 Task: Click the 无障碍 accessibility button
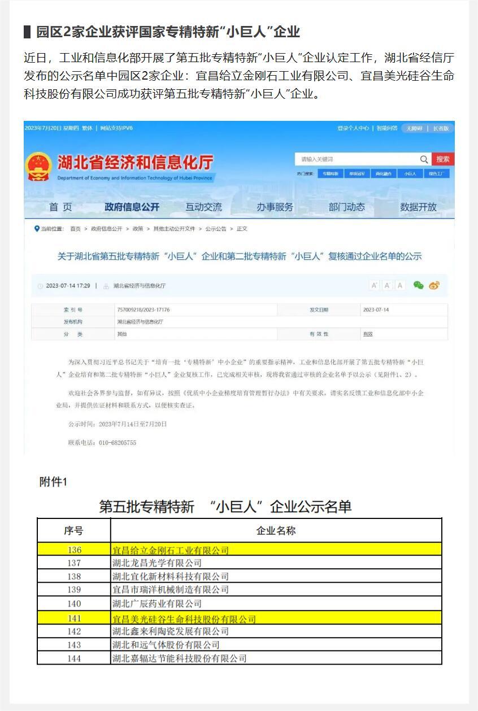pos(414,128)
